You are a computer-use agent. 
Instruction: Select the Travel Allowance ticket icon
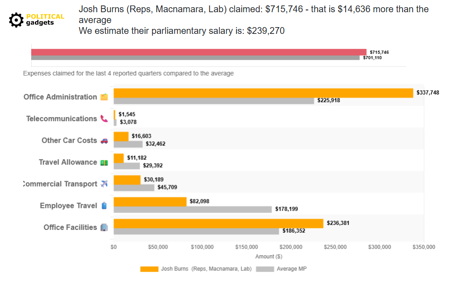[x=104, y=162]
